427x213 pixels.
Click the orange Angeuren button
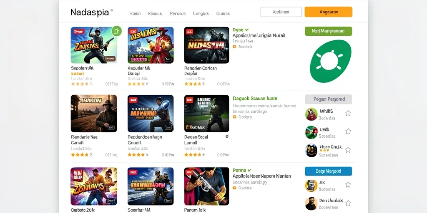tap(329, 12)
